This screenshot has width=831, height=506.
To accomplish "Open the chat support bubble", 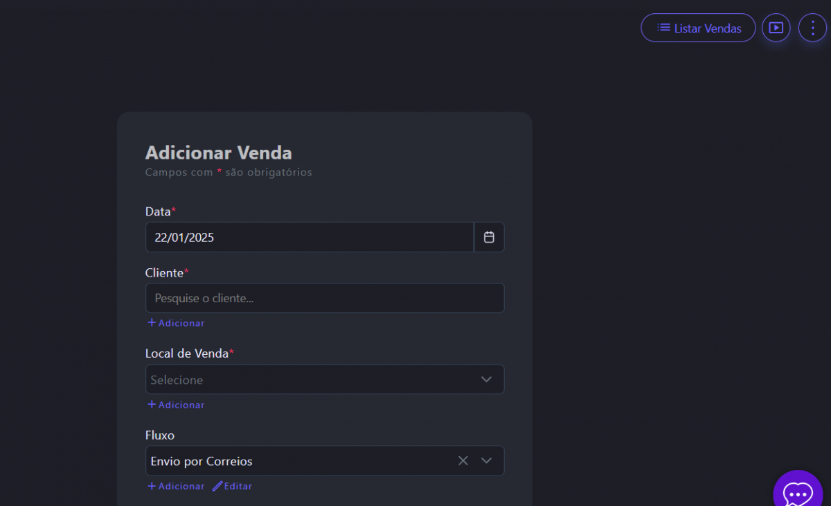I will pos(798,494).
